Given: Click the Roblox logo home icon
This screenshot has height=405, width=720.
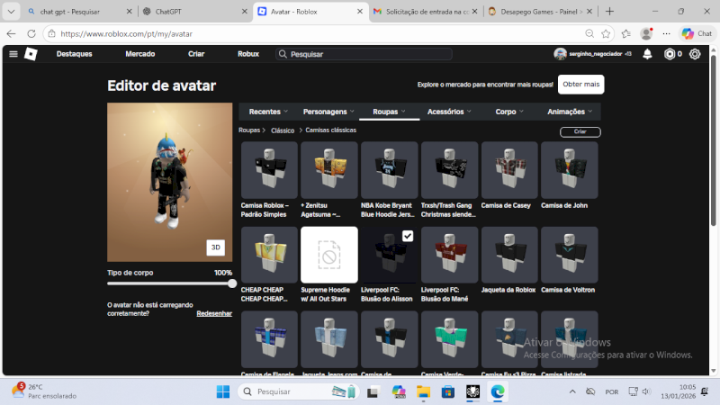Looking at the screenshot, I should (x=31, y=54).
